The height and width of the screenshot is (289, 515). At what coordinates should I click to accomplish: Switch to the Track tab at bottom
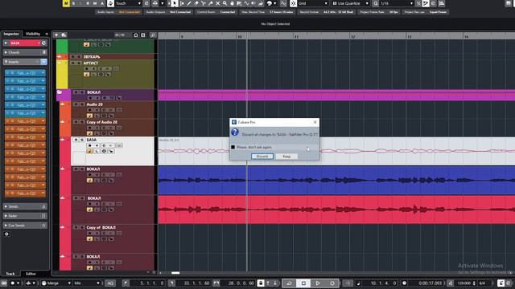coord(10,274)
